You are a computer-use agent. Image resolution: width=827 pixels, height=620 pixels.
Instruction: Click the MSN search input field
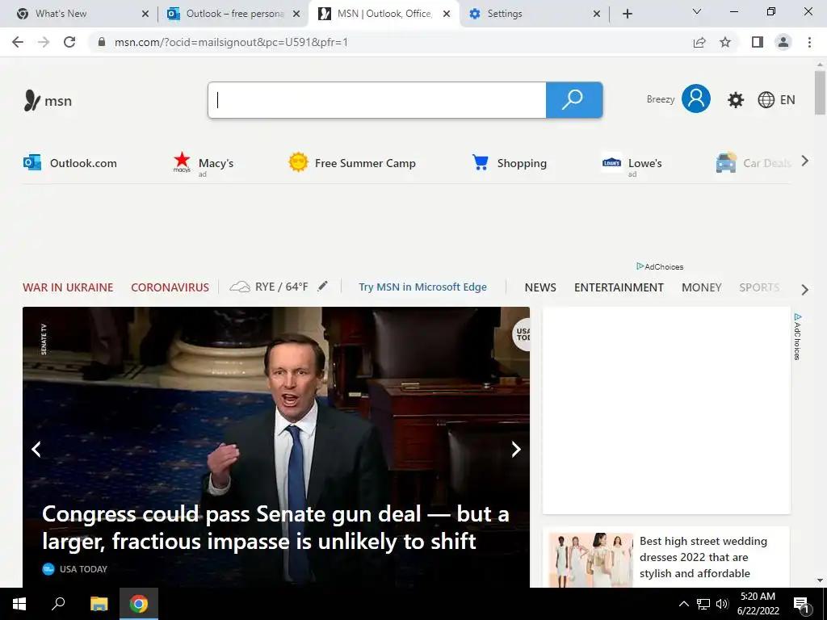click(x=377, y=99)
